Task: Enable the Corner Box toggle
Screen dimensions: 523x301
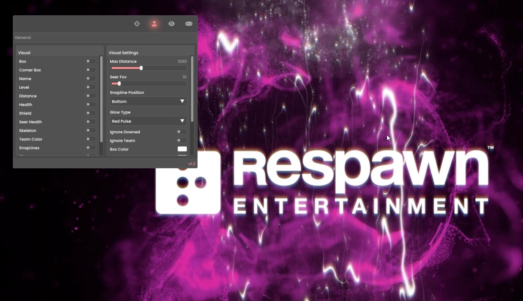Action: pyautogui.click(x=90, y=70)
